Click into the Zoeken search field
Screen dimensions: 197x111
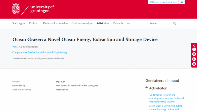coord(160,23)
